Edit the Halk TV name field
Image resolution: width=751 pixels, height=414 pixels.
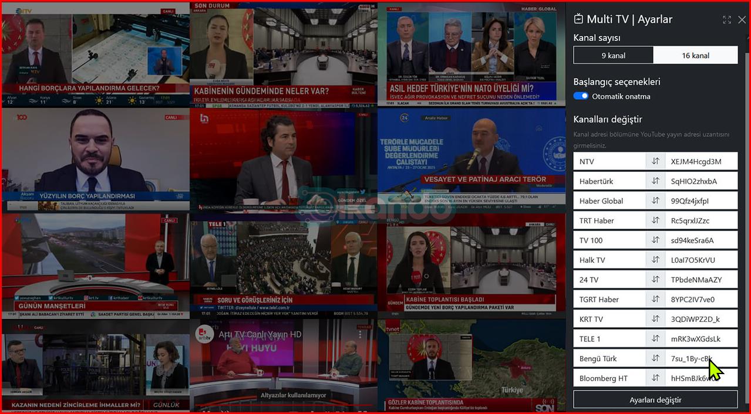coord(609,260)
